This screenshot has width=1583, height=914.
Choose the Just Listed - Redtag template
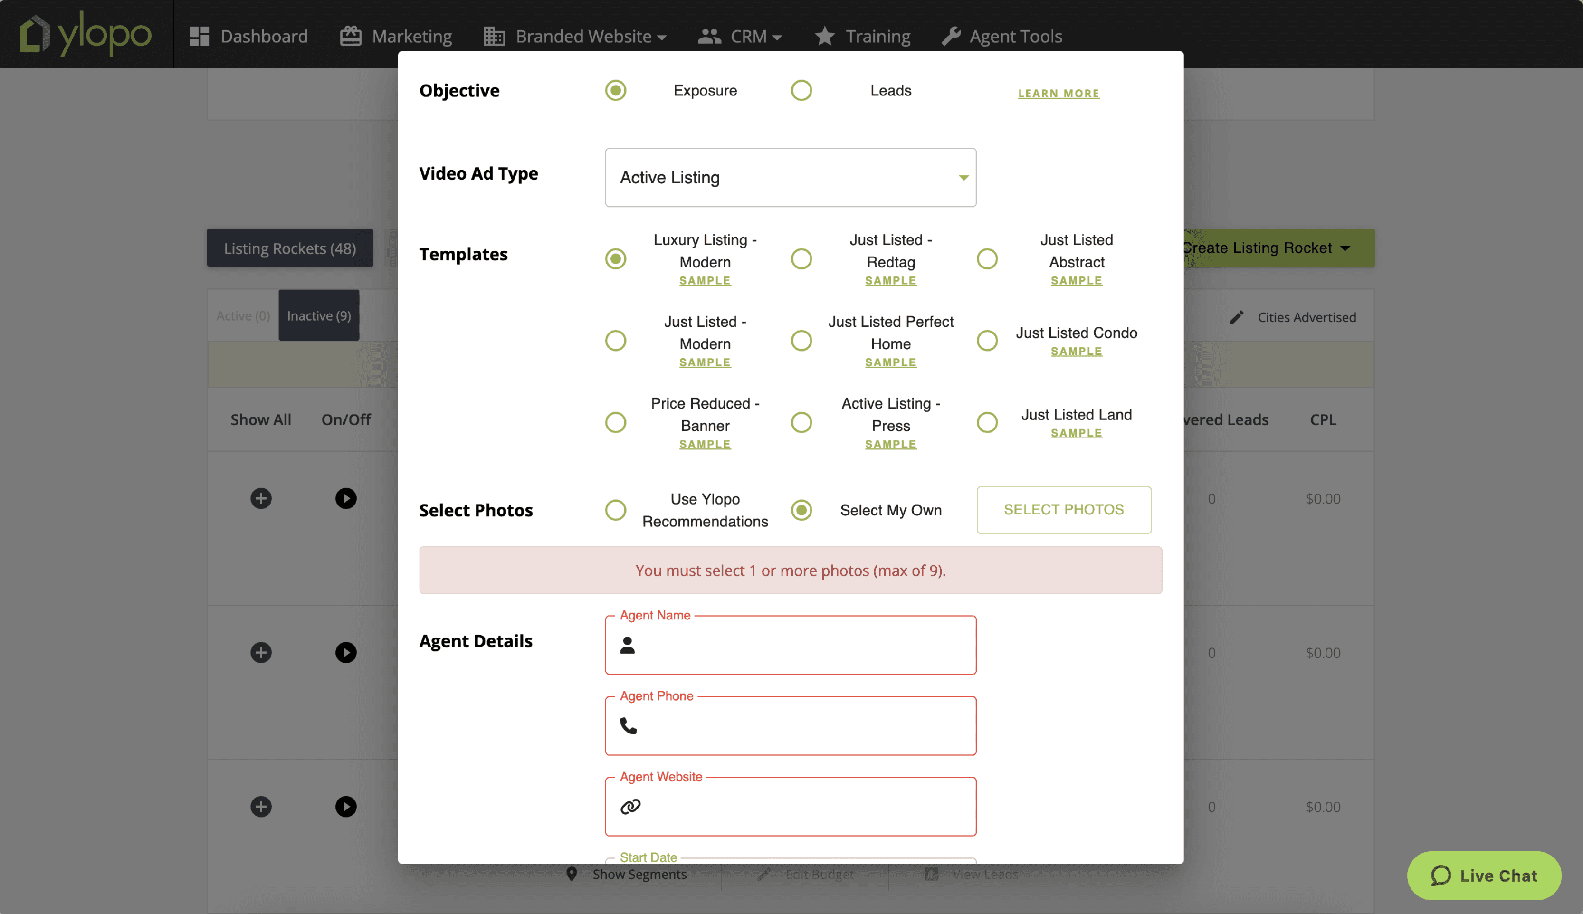tap(801, 258)
